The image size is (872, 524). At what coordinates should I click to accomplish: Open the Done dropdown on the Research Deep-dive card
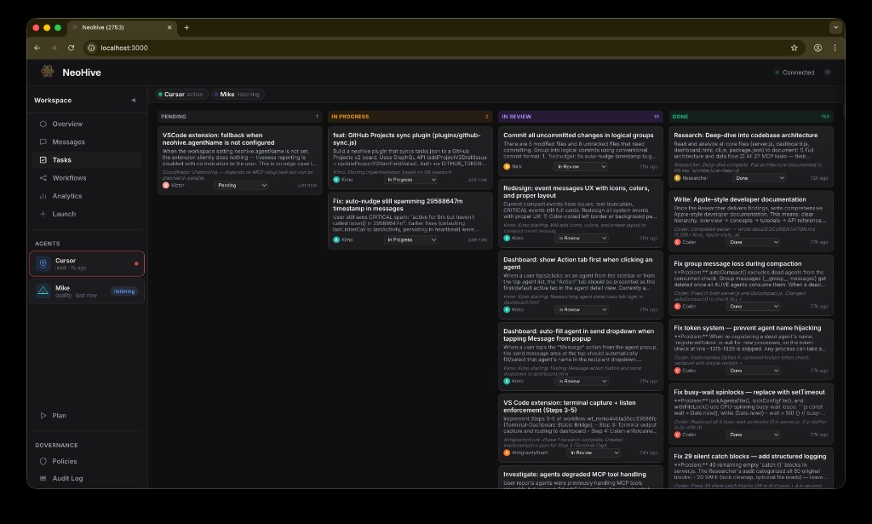point(759,178)
